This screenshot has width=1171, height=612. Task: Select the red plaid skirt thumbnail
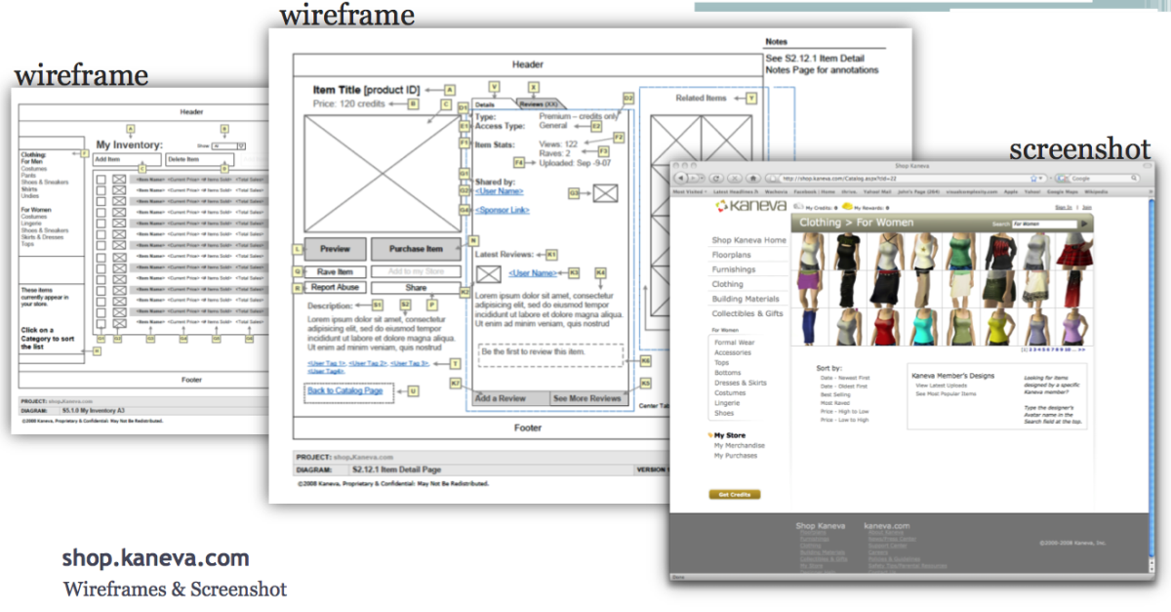pos(1074,252)
